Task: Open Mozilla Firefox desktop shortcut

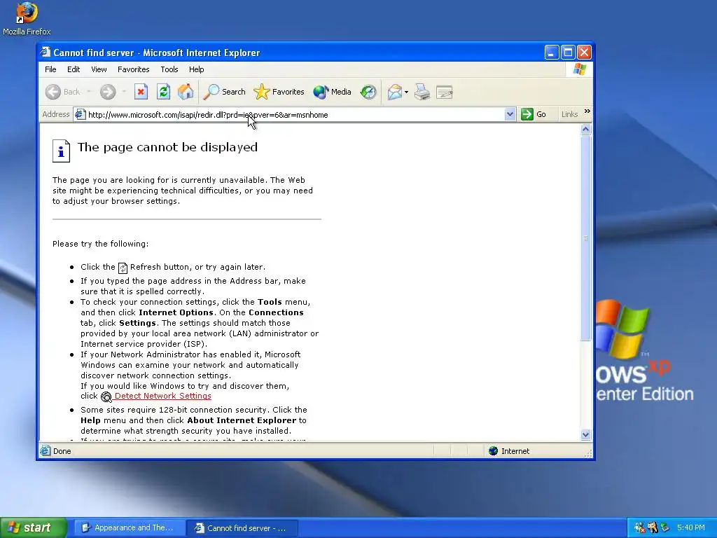Action: (x=27, y=18)
